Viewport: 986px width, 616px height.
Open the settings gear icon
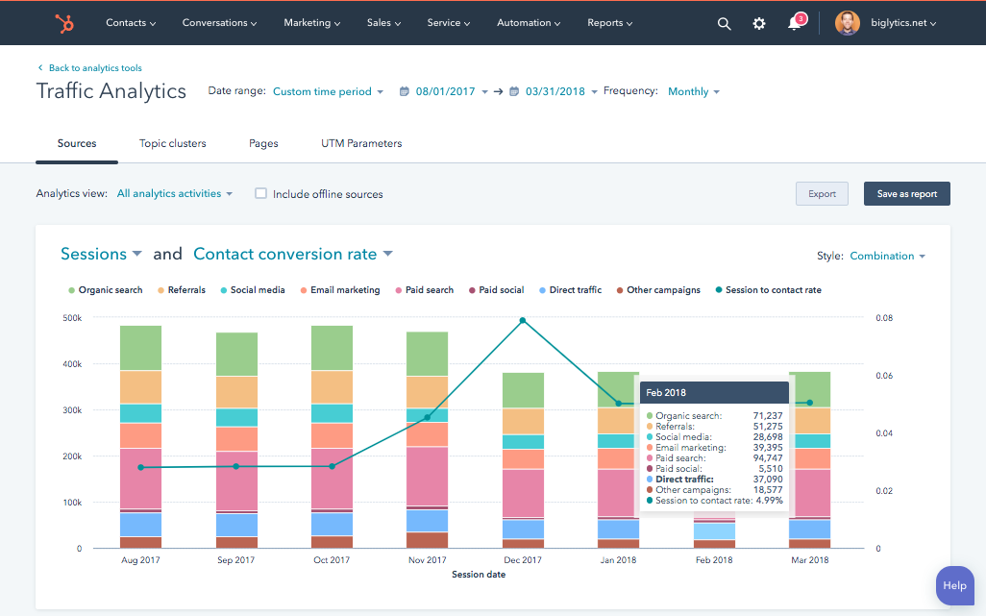(758, 23)
